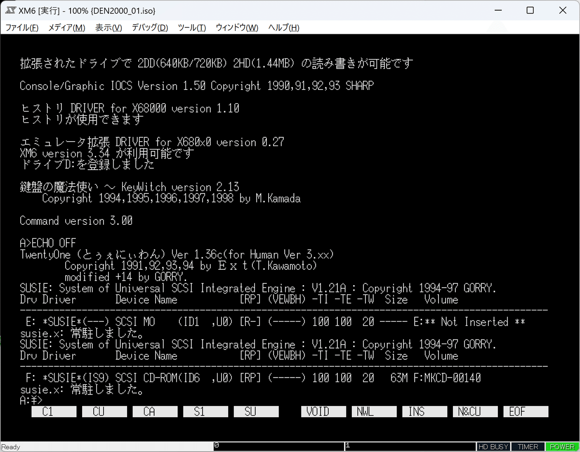Open the ツール(T) menu
Image resolution: width=580 pixels, height=452 pixels.
[191, 28]
